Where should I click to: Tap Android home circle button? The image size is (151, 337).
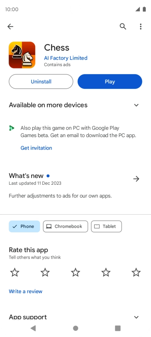click(75, 328)
